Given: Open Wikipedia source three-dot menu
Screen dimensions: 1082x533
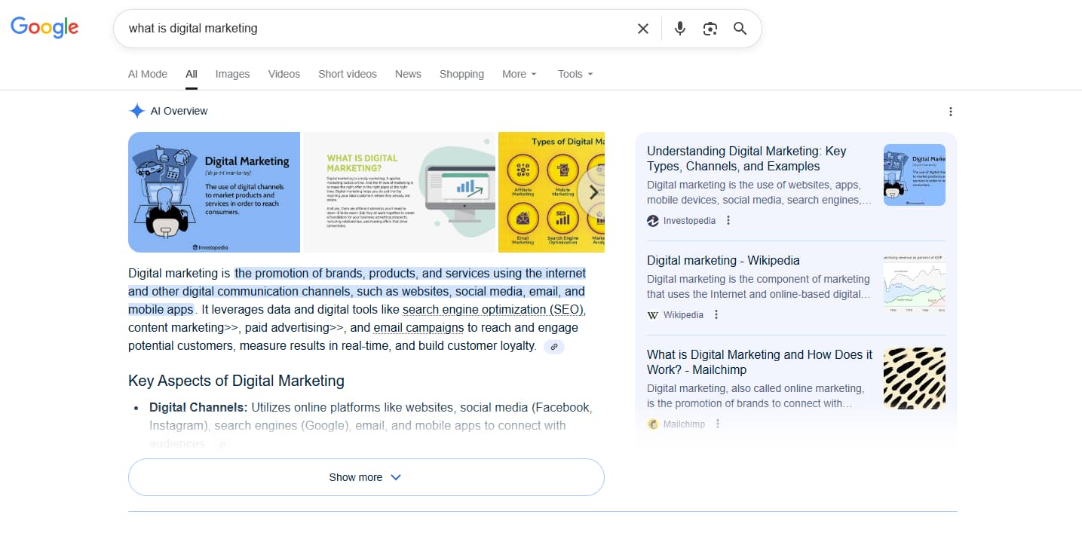Looking at the screenshot, I should click(x=716, y=315).
